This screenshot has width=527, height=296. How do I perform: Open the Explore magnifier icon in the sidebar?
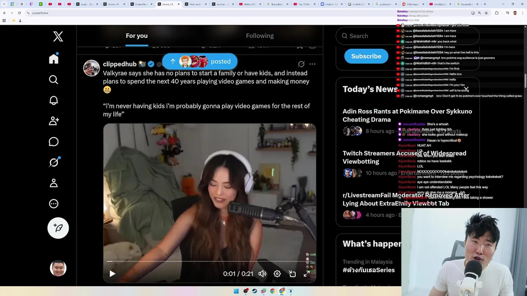54,80
